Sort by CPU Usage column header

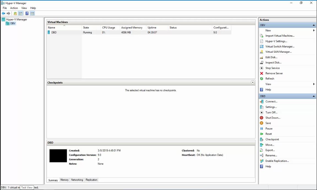click(x=110, y=28)
